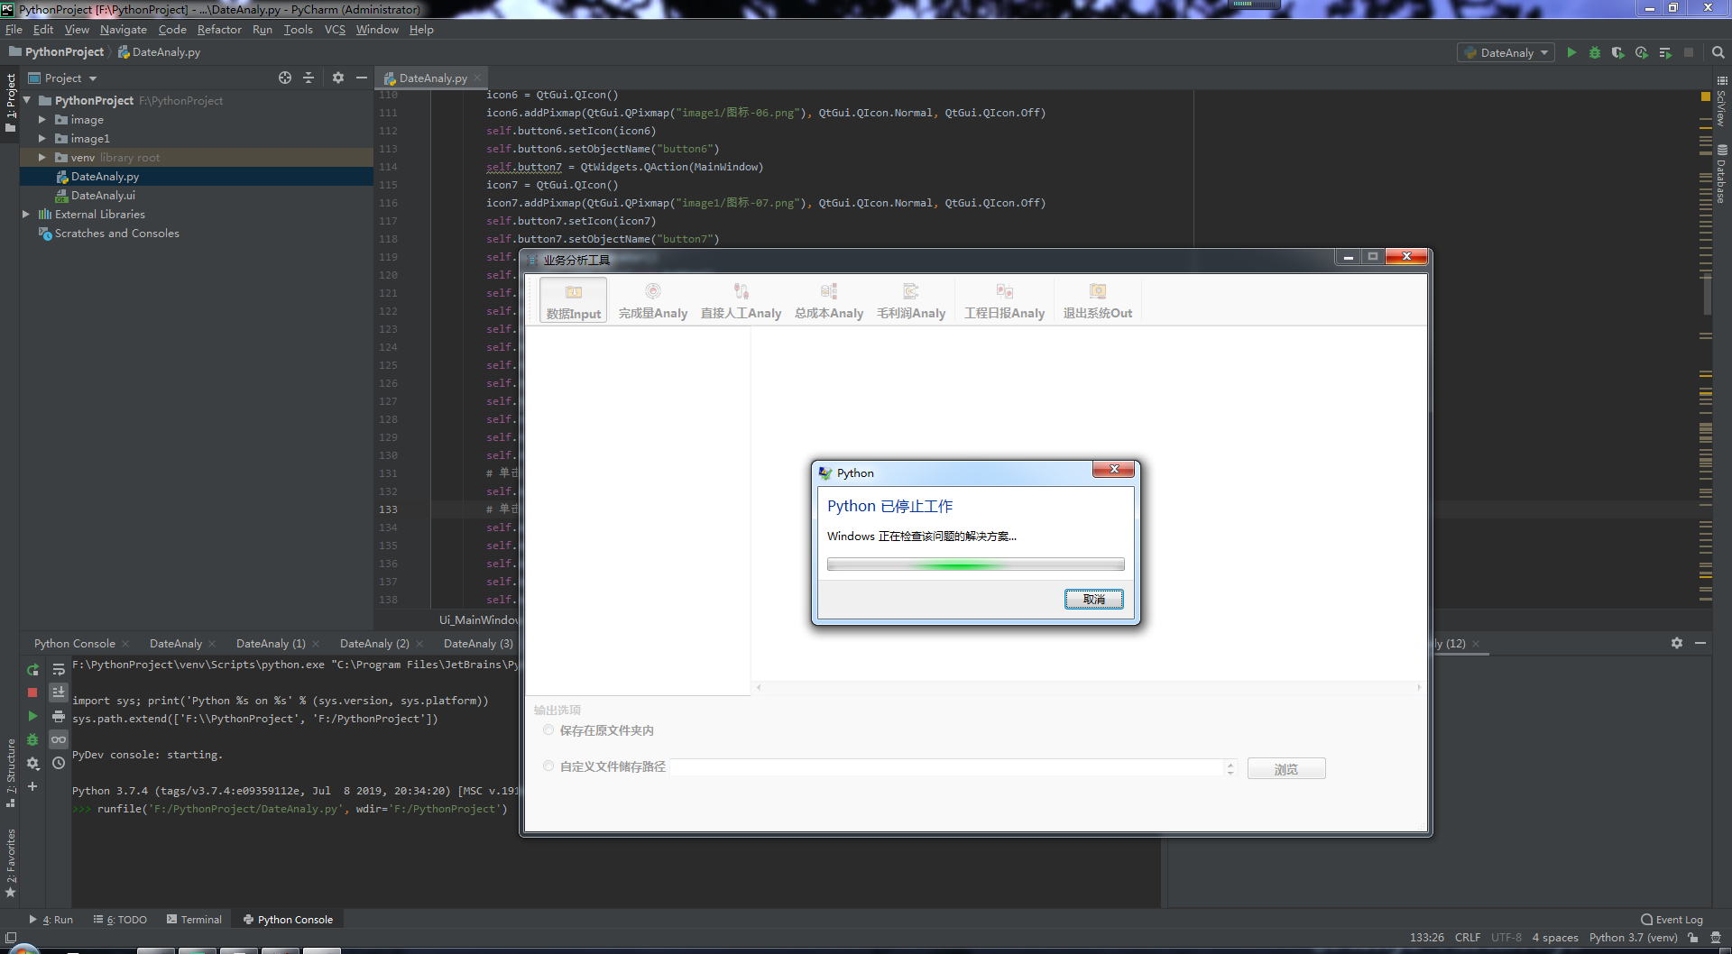1732x954 pixels.
Task: Open the Project view selector dropdown
Action: (x=63, y=78)
